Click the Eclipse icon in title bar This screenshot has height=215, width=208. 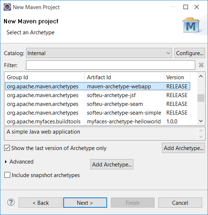point(7,7)
